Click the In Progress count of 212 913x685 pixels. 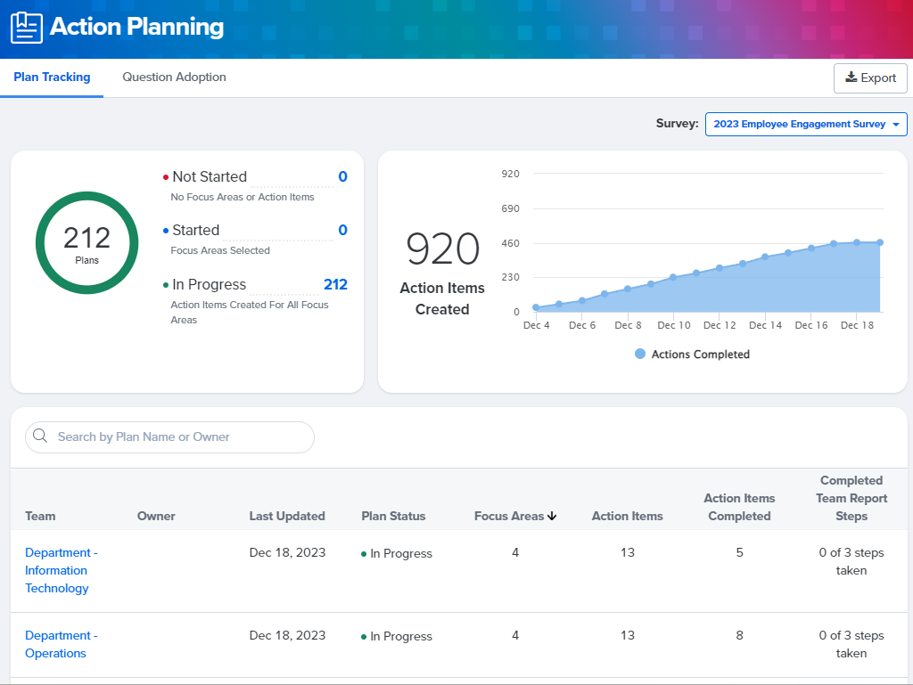pyautogui.click(x=335, y=285)
